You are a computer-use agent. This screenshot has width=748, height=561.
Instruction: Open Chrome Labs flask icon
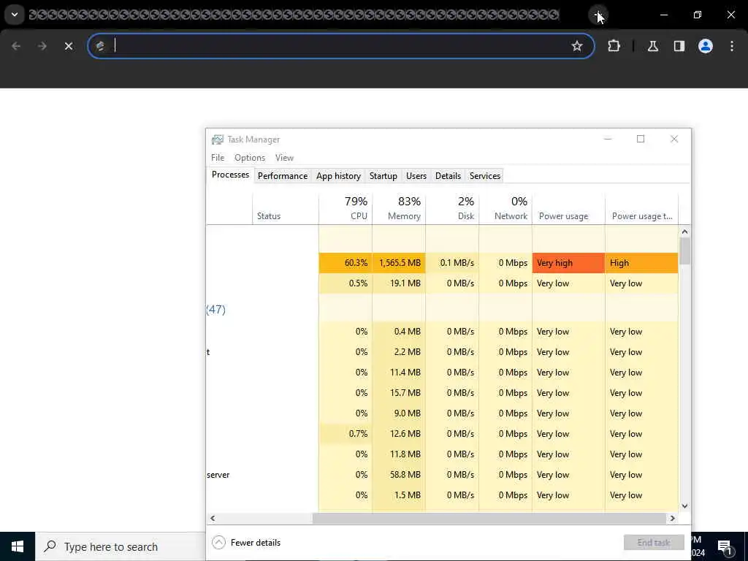point(653,46)
